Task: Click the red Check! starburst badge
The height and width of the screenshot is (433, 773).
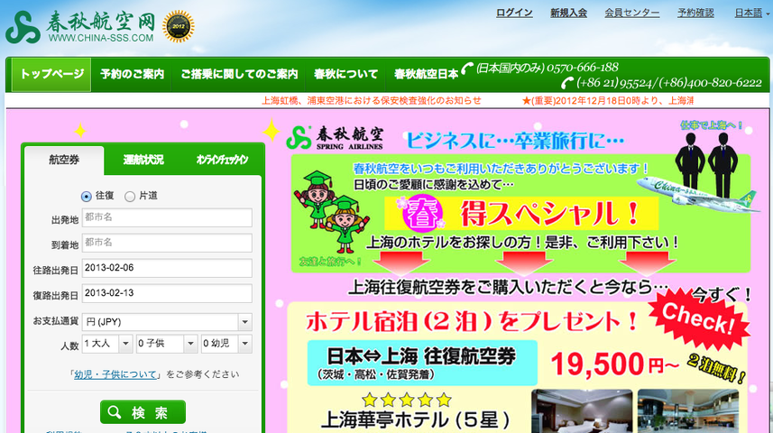Action: 698,318
